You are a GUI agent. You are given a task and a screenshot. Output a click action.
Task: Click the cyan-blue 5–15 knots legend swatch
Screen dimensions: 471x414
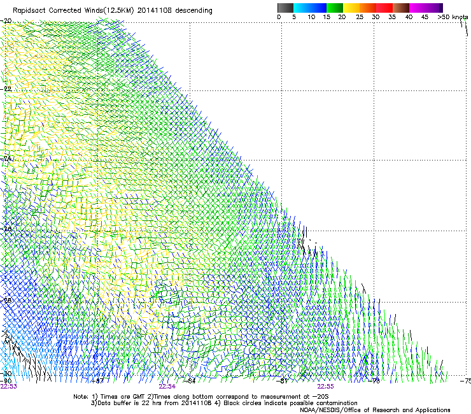coord(310,8)
